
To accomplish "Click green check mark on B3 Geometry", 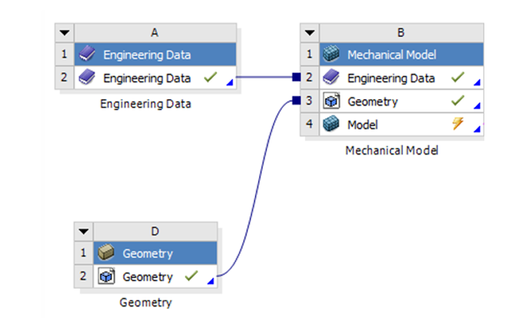I will 457,101.
